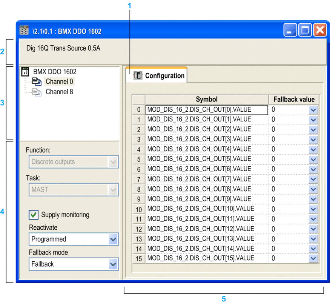Click the fallback value 0 in row 5
Viewport: 330px width, 304px height.
pos(273,159)
